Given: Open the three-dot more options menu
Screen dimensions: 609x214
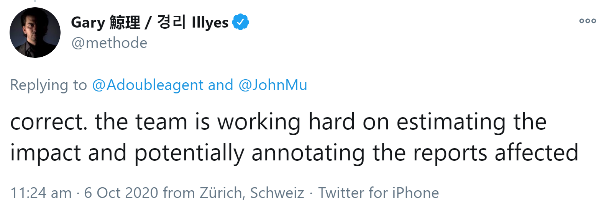Looking at the screenshot, I should pyautogui.click(x=587, y=21).
